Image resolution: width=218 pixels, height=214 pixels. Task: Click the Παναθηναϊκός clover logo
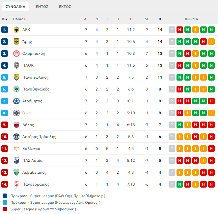16,89
